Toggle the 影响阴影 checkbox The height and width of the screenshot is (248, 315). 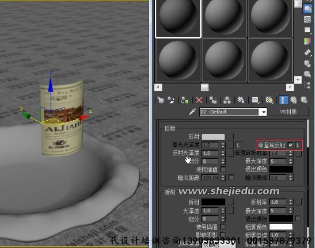pos(223,235)
